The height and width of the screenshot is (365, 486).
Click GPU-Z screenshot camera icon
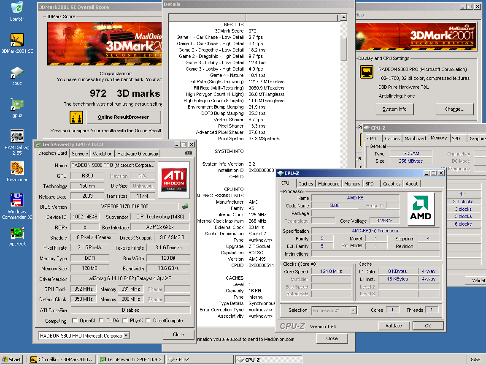[189, 153]
